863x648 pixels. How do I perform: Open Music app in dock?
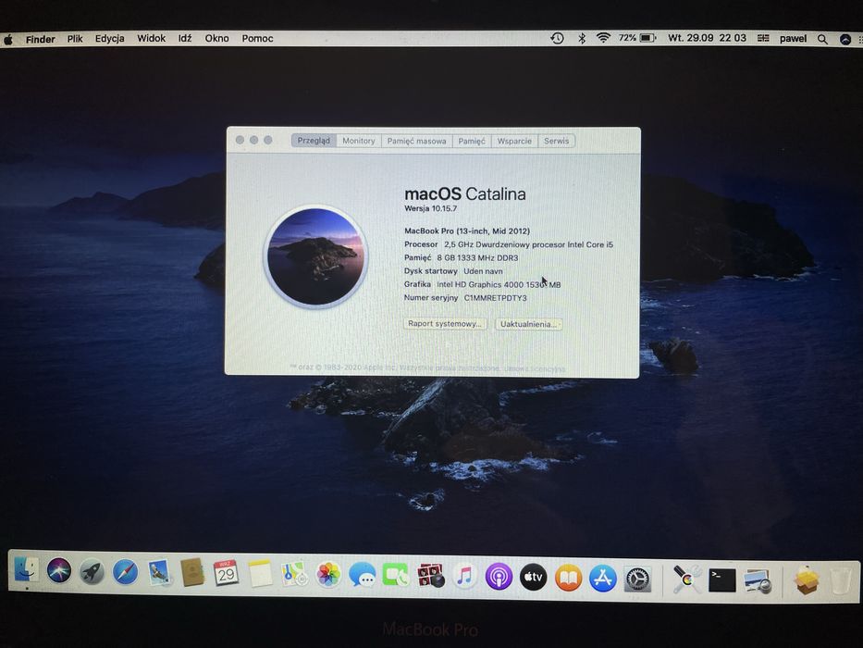[464, 577]
